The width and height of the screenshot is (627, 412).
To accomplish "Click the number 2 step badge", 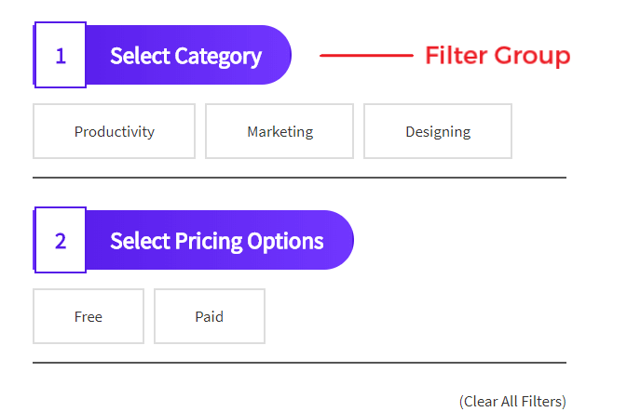I will pyautogui.click(x=61, y=240).
